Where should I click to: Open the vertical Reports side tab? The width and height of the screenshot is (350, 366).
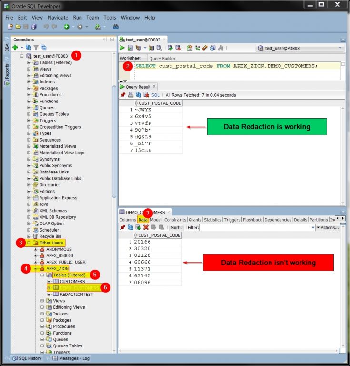pyautogui.click(x=7, y=74)
